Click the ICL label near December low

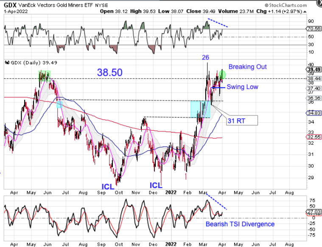[x=156, y=185]
